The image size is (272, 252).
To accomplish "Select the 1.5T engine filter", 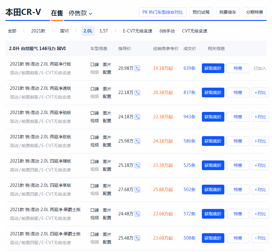I will point(104,31).
